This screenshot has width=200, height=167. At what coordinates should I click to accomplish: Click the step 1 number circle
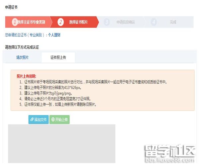tap(14, 22)
